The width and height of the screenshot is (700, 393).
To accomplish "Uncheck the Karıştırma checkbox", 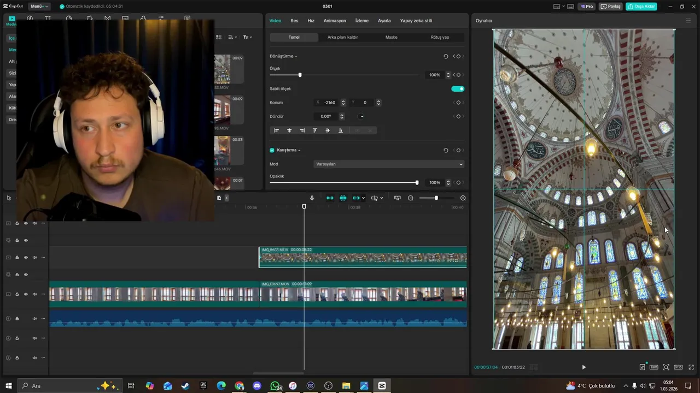I will pos(272,150).
